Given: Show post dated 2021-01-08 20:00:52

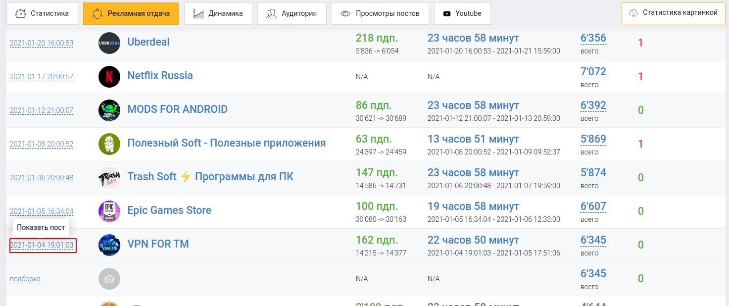Looking at the screenshot, I should (x=42, y=144).
